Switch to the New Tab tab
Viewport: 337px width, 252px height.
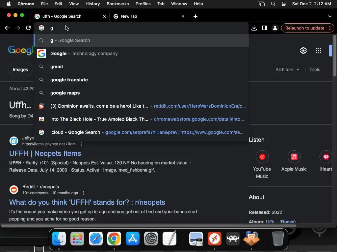[x=148, y=16]
